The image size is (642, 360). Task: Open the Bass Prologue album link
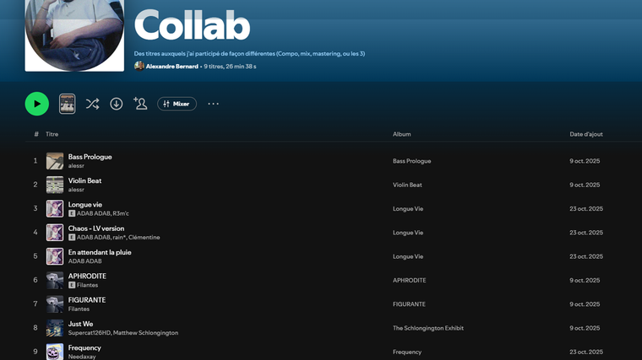click(412, 161)
